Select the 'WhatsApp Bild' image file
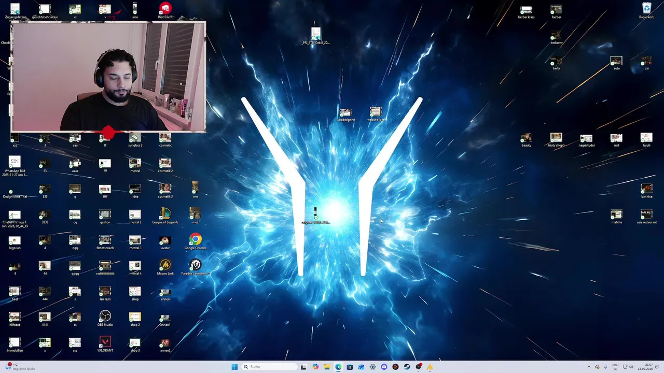The height and width of the screenshot is (373, 664). point(15,166)
